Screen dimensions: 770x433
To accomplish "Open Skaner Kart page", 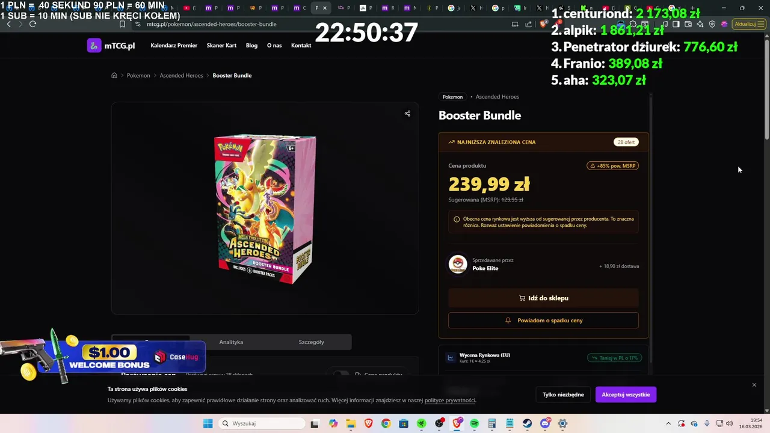I will [x=221, y=46].
